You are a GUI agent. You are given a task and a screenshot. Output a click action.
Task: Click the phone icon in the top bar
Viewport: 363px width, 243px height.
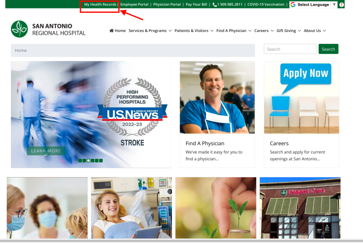click(214, 4)
